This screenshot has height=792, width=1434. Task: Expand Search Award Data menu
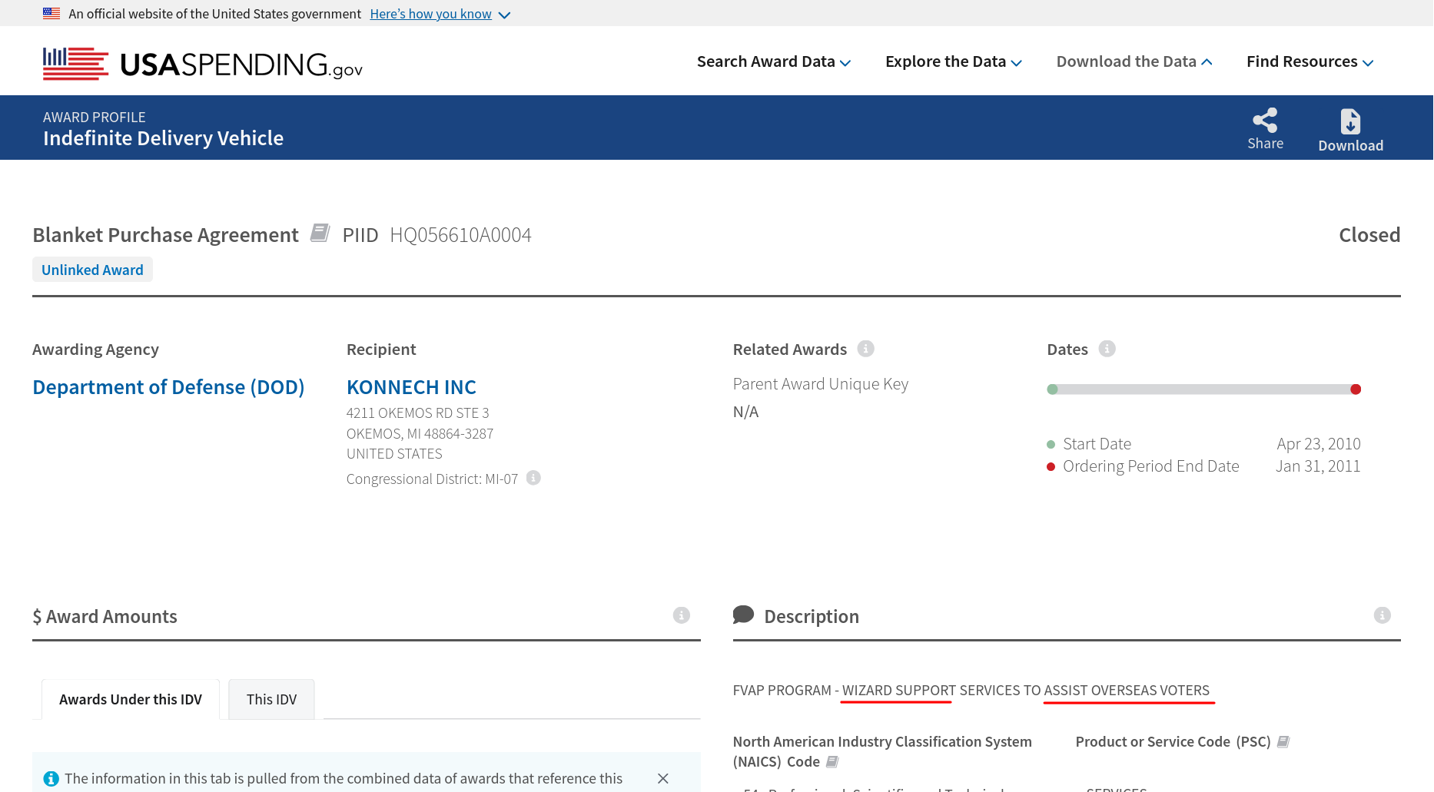click(x=773, y=61)
